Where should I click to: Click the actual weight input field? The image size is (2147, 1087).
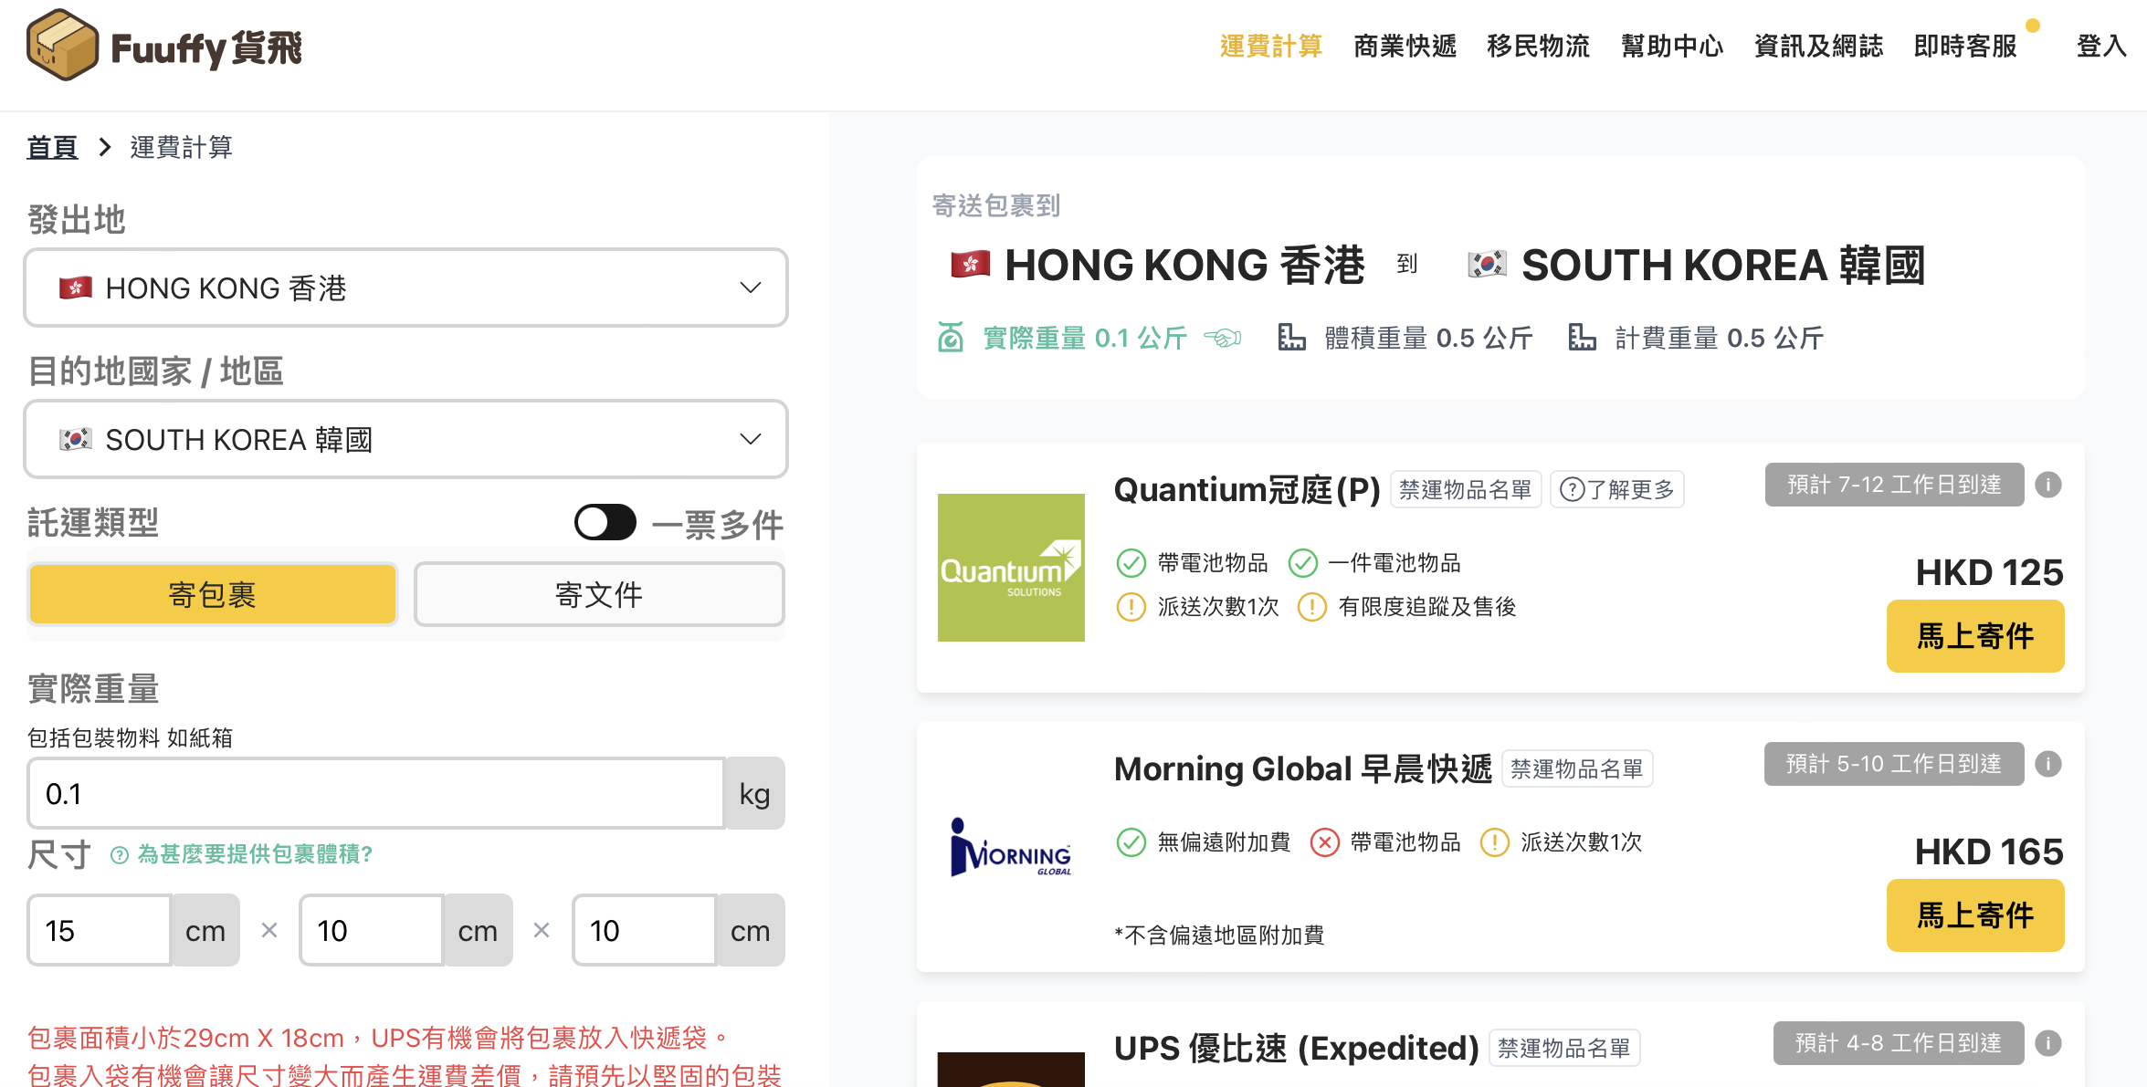[x=375, y=793]
